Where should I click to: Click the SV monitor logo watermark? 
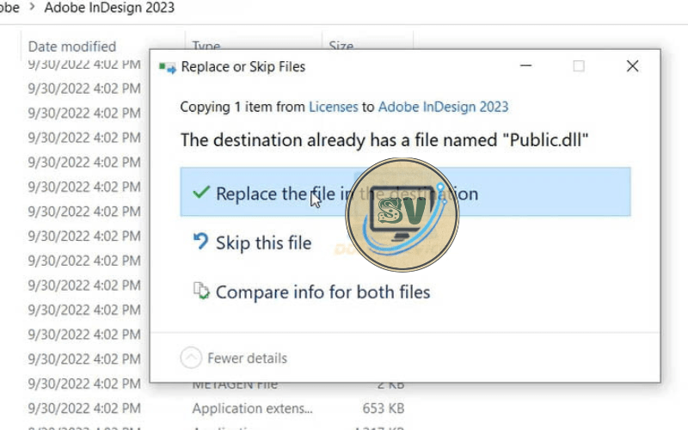coord(402,215)
